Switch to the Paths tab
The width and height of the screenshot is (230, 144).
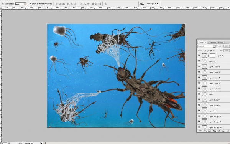pos(221,43)
